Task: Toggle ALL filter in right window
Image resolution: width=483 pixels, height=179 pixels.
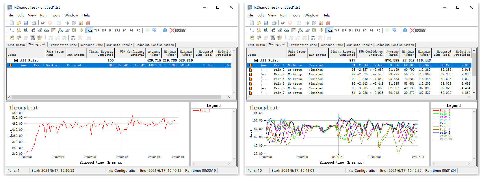Action: (x=330, y=30)
